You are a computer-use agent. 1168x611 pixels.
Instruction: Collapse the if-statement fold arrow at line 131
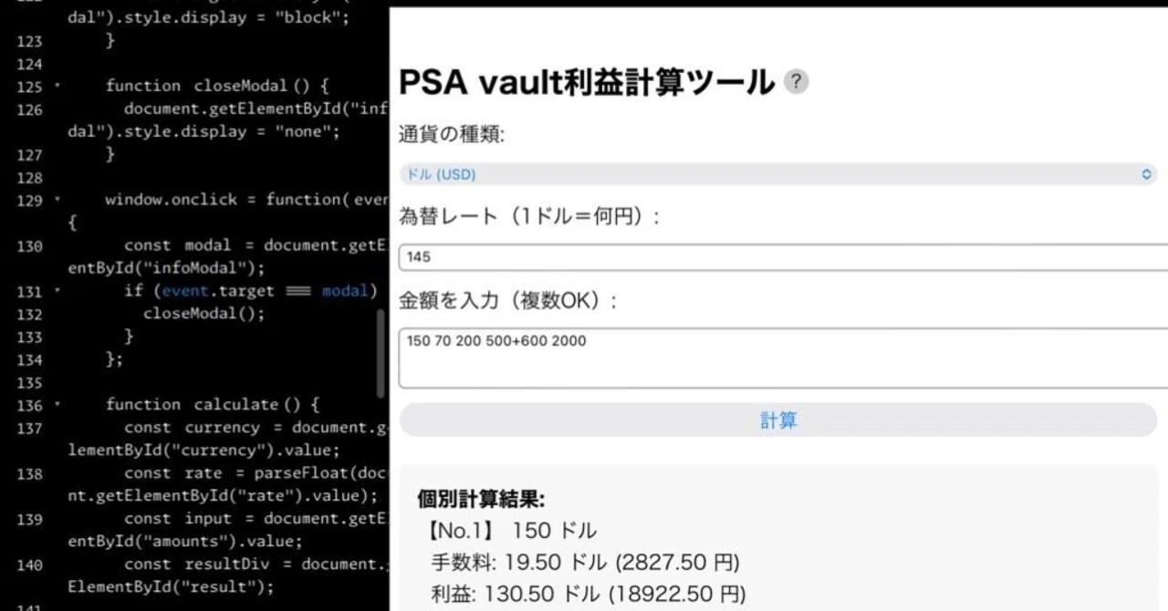[57, 291]
